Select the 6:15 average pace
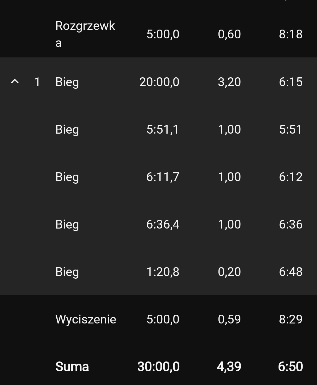 [x=291, y=82]
